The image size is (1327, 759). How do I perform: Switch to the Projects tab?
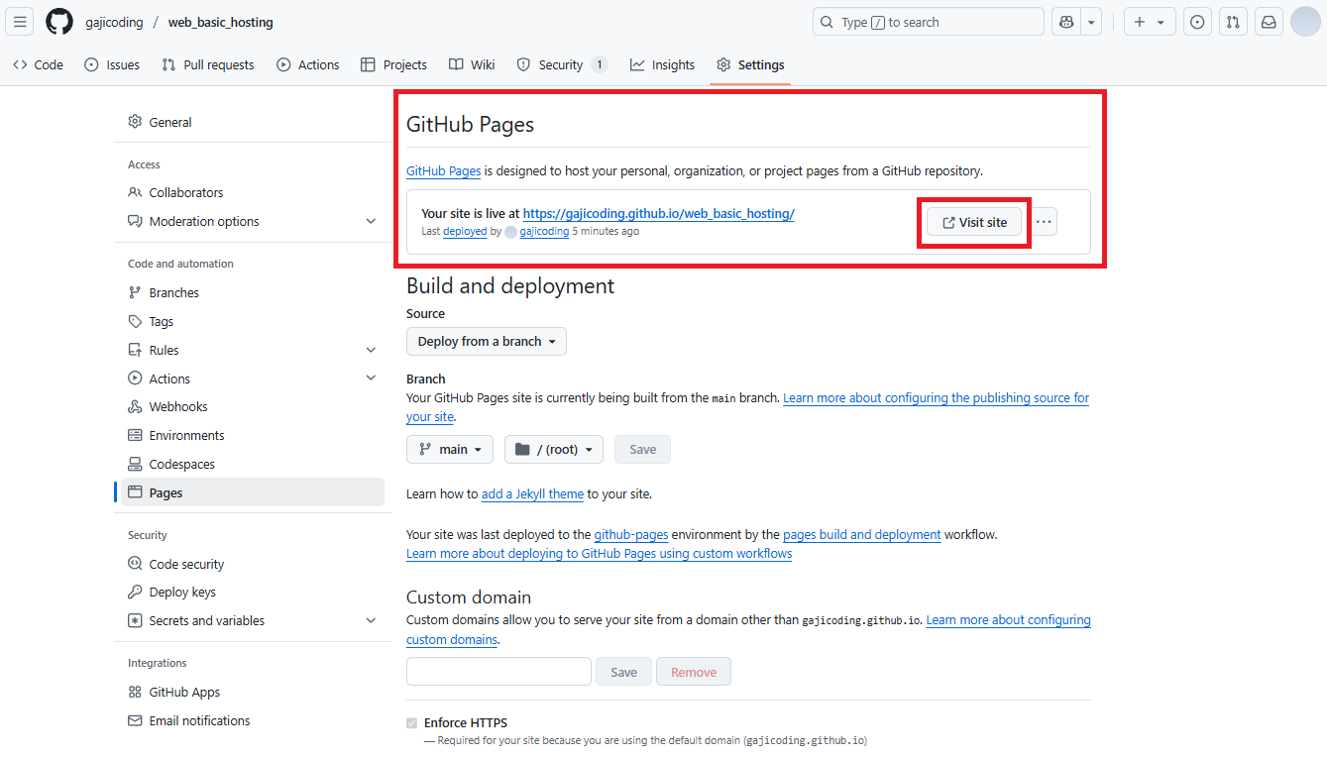pos(393,64)
